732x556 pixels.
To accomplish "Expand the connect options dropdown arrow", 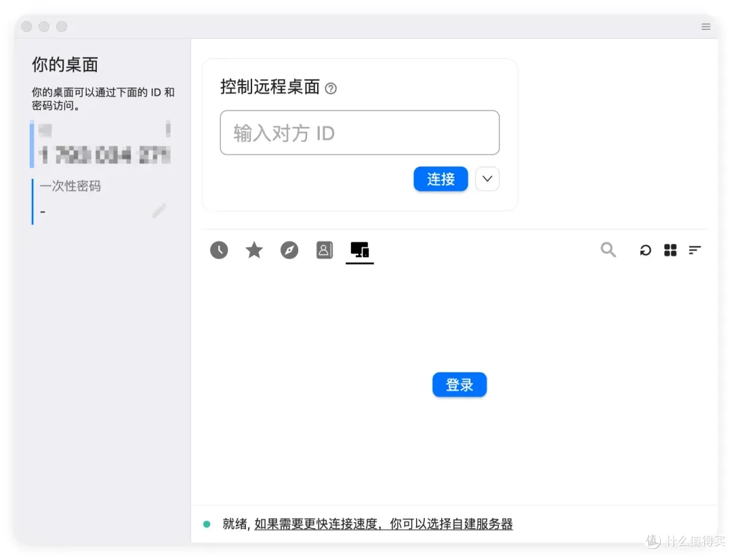I will (487, 179).
